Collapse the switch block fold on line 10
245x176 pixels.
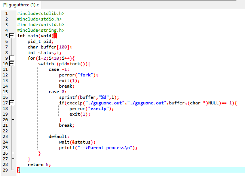12,64
